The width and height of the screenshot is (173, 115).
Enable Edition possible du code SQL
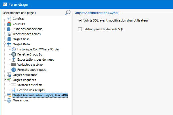pyautogui.click(x=80, y=29)
